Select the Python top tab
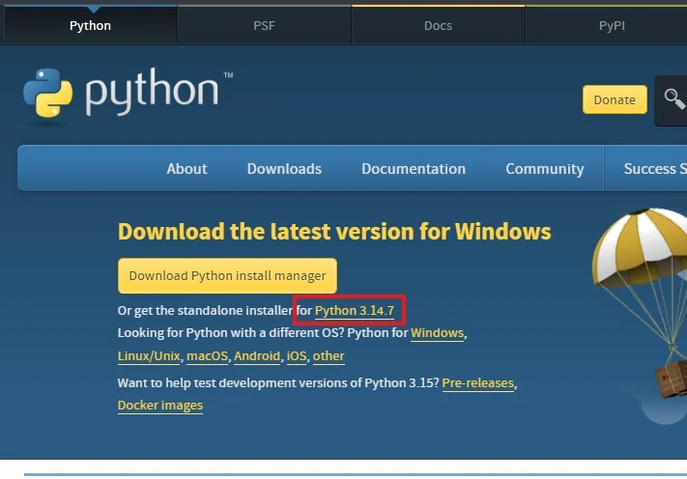The width and height of the screenshot is (687, 479). (x=90, y=25)
